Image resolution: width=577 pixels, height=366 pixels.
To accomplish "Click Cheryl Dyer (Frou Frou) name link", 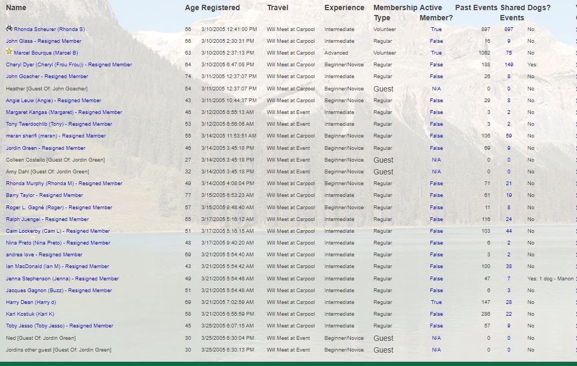I will coord(69,65).
